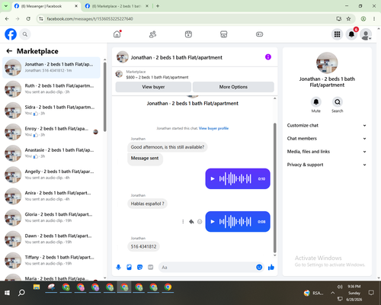Open Angelly's conversation in the list
The image size is (381, 305).
[x=51, y=175]
